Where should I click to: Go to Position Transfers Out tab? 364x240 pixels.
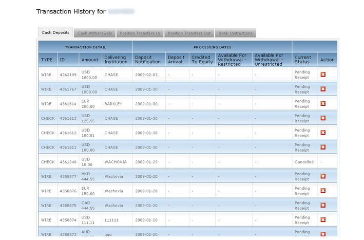(x=189, y=33)
